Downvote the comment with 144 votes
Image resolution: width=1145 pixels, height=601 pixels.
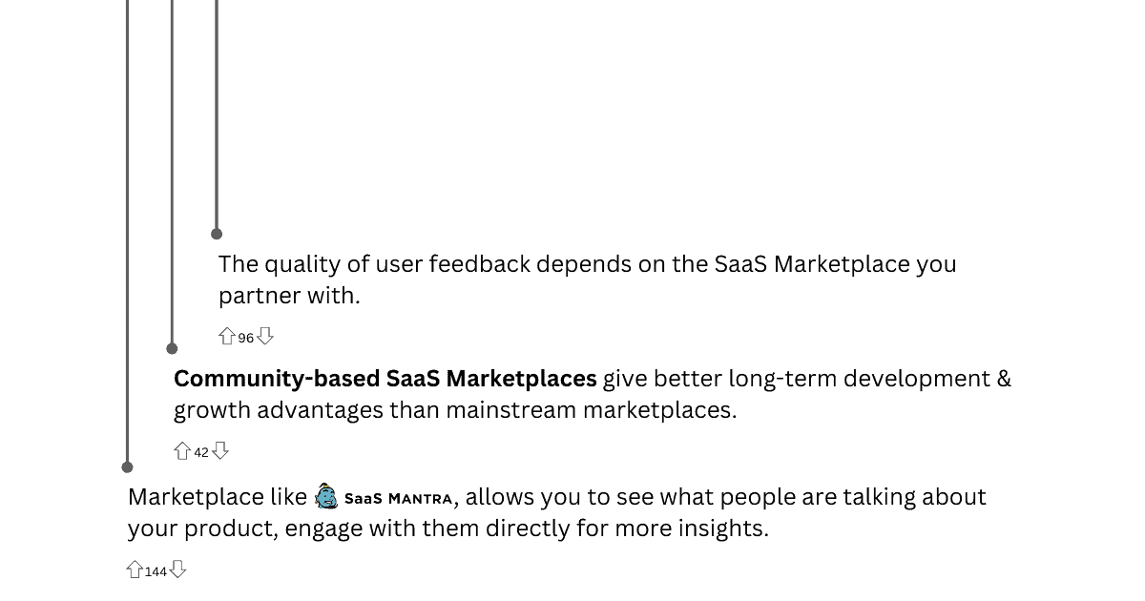177,570
